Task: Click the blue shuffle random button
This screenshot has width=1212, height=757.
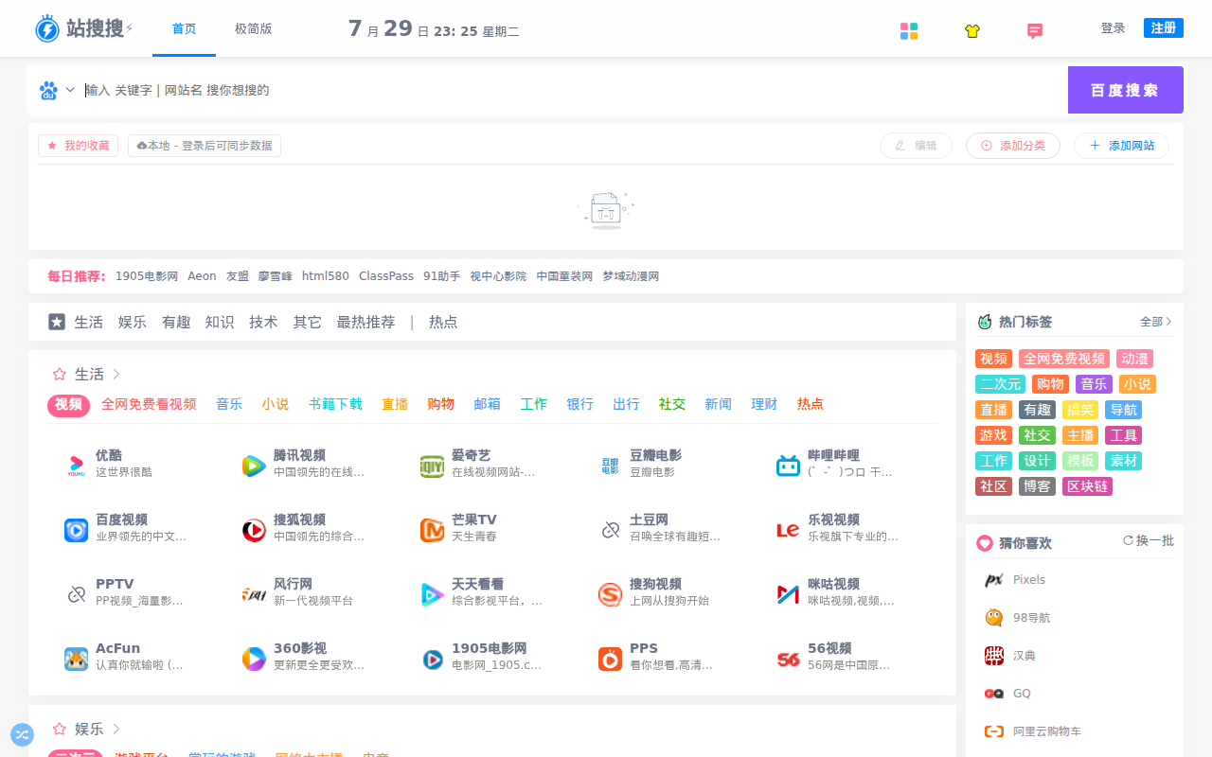Action: [22, 734]
